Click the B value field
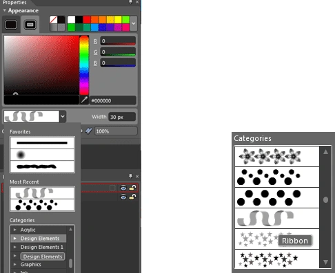 pyautogui.click(x=118, y=63)
